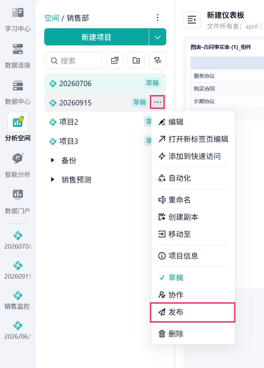Click the new folder icon
This screenshot has height=368, width=264.
(136, 60)
